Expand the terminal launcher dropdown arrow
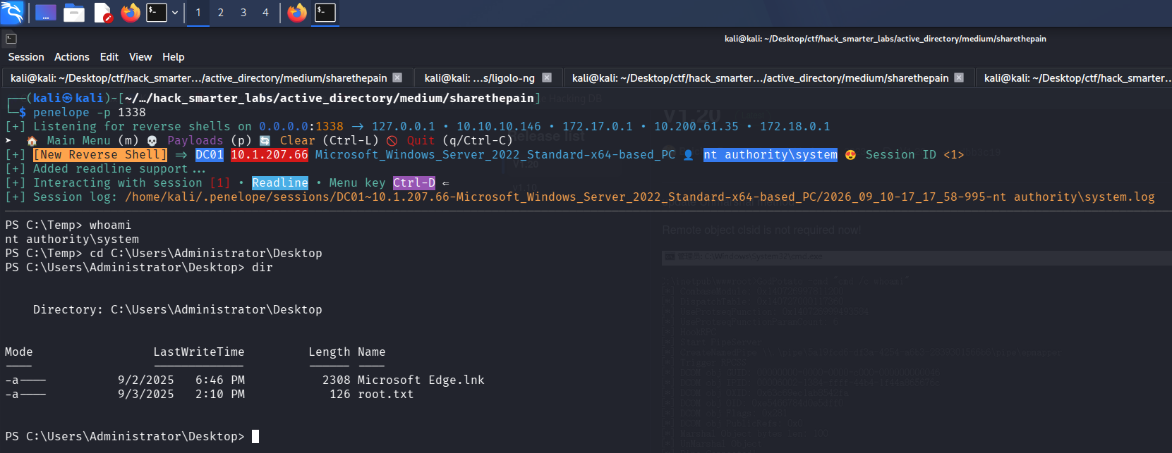This screenshot has height=453, width=1172. click(x=174, y=13)
